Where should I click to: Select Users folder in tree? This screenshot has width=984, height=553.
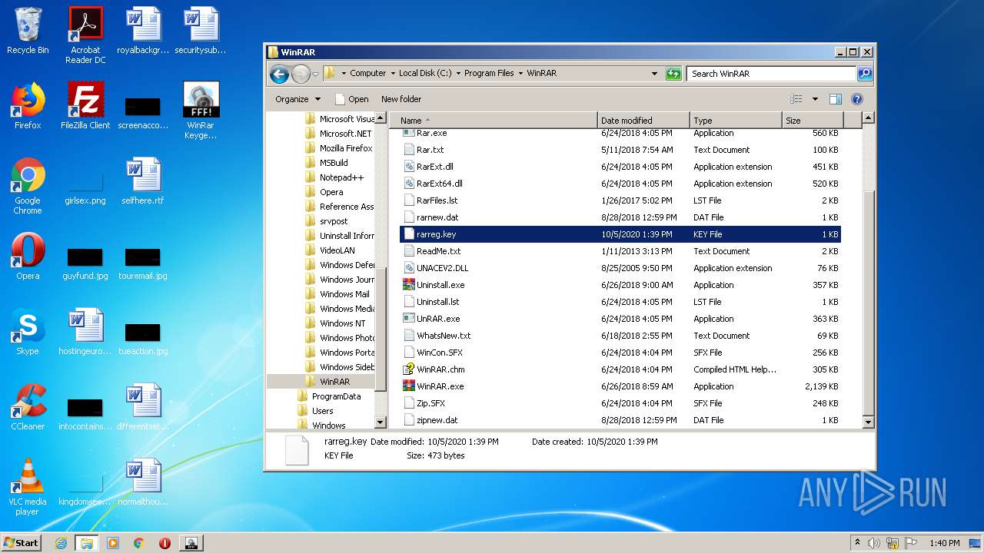click(322, 411)
